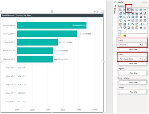Select the waterfall chart visual
This screenshot has height=114, width=149.
tap(145, 13)
